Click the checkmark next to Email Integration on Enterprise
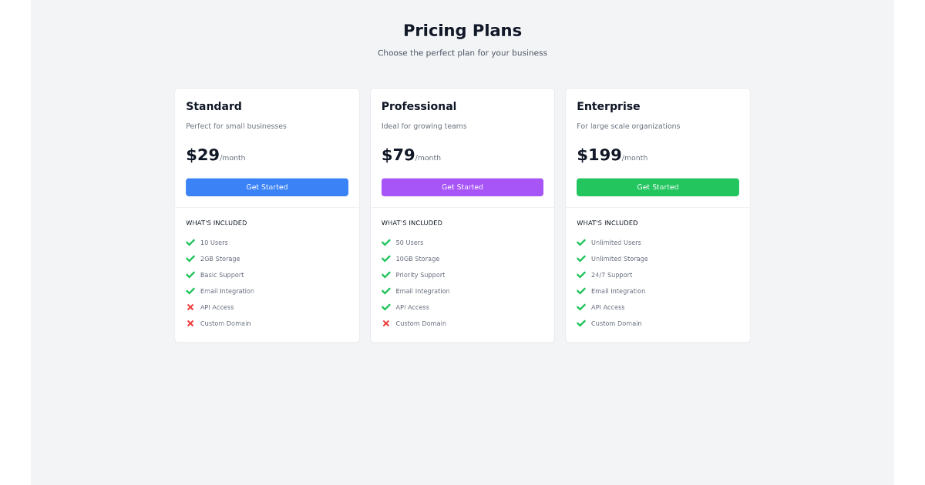This screenshot has width=925, height=485. [582, 291]
